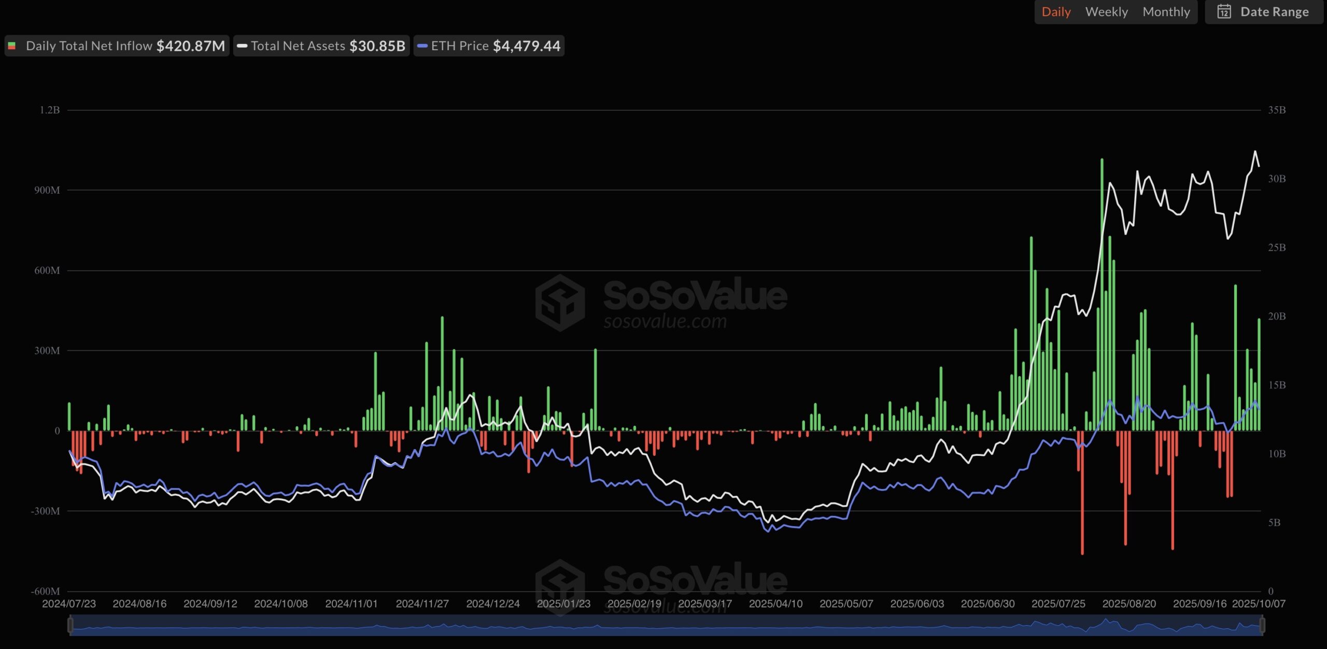
Task: Click the calendar icon beside Date Range
Action: click(1224, 12)
